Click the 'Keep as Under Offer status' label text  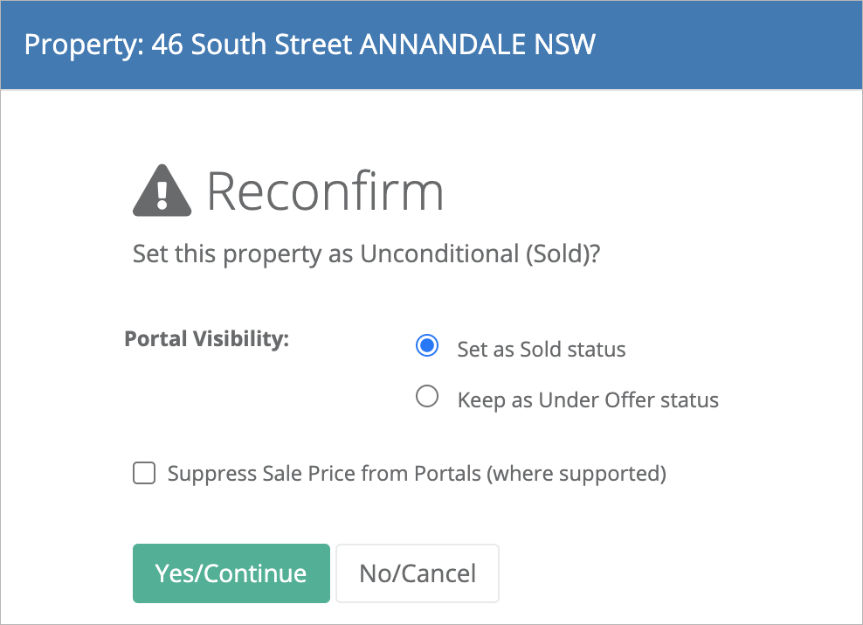click(x=588, y=399)
